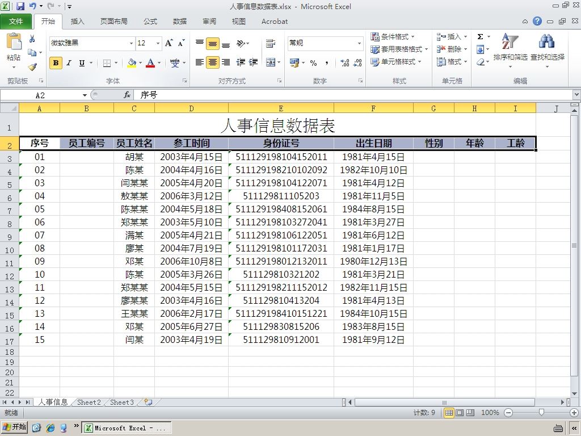Screen dimensions: 581x436
Task: Save the workbook via quick access
Action: coord(20,6)
